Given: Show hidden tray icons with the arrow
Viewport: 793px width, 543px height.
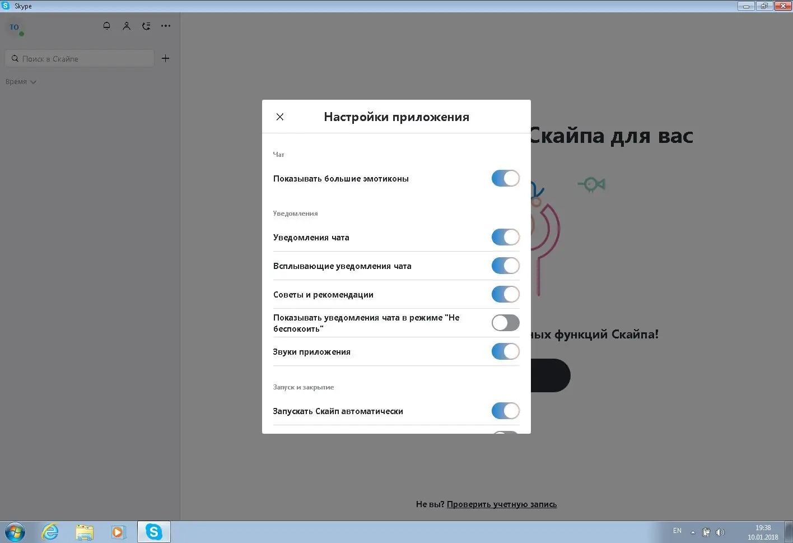Looking at the screenshot, I should coord(692,531).
